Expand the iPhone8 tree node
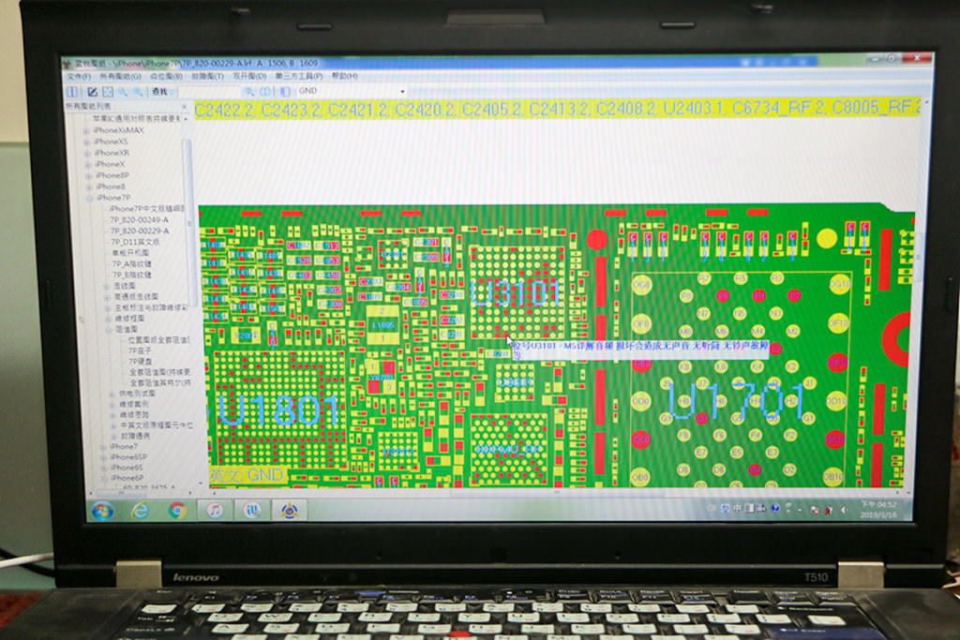This screenshot has width=960, height=640. (x=90, y=187)
